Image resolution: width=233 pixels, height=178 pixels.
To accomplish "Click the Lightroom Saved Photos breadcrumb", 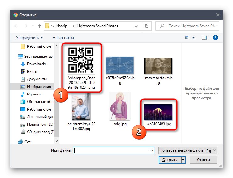I will pyautogui.click(x=98, y=26).
